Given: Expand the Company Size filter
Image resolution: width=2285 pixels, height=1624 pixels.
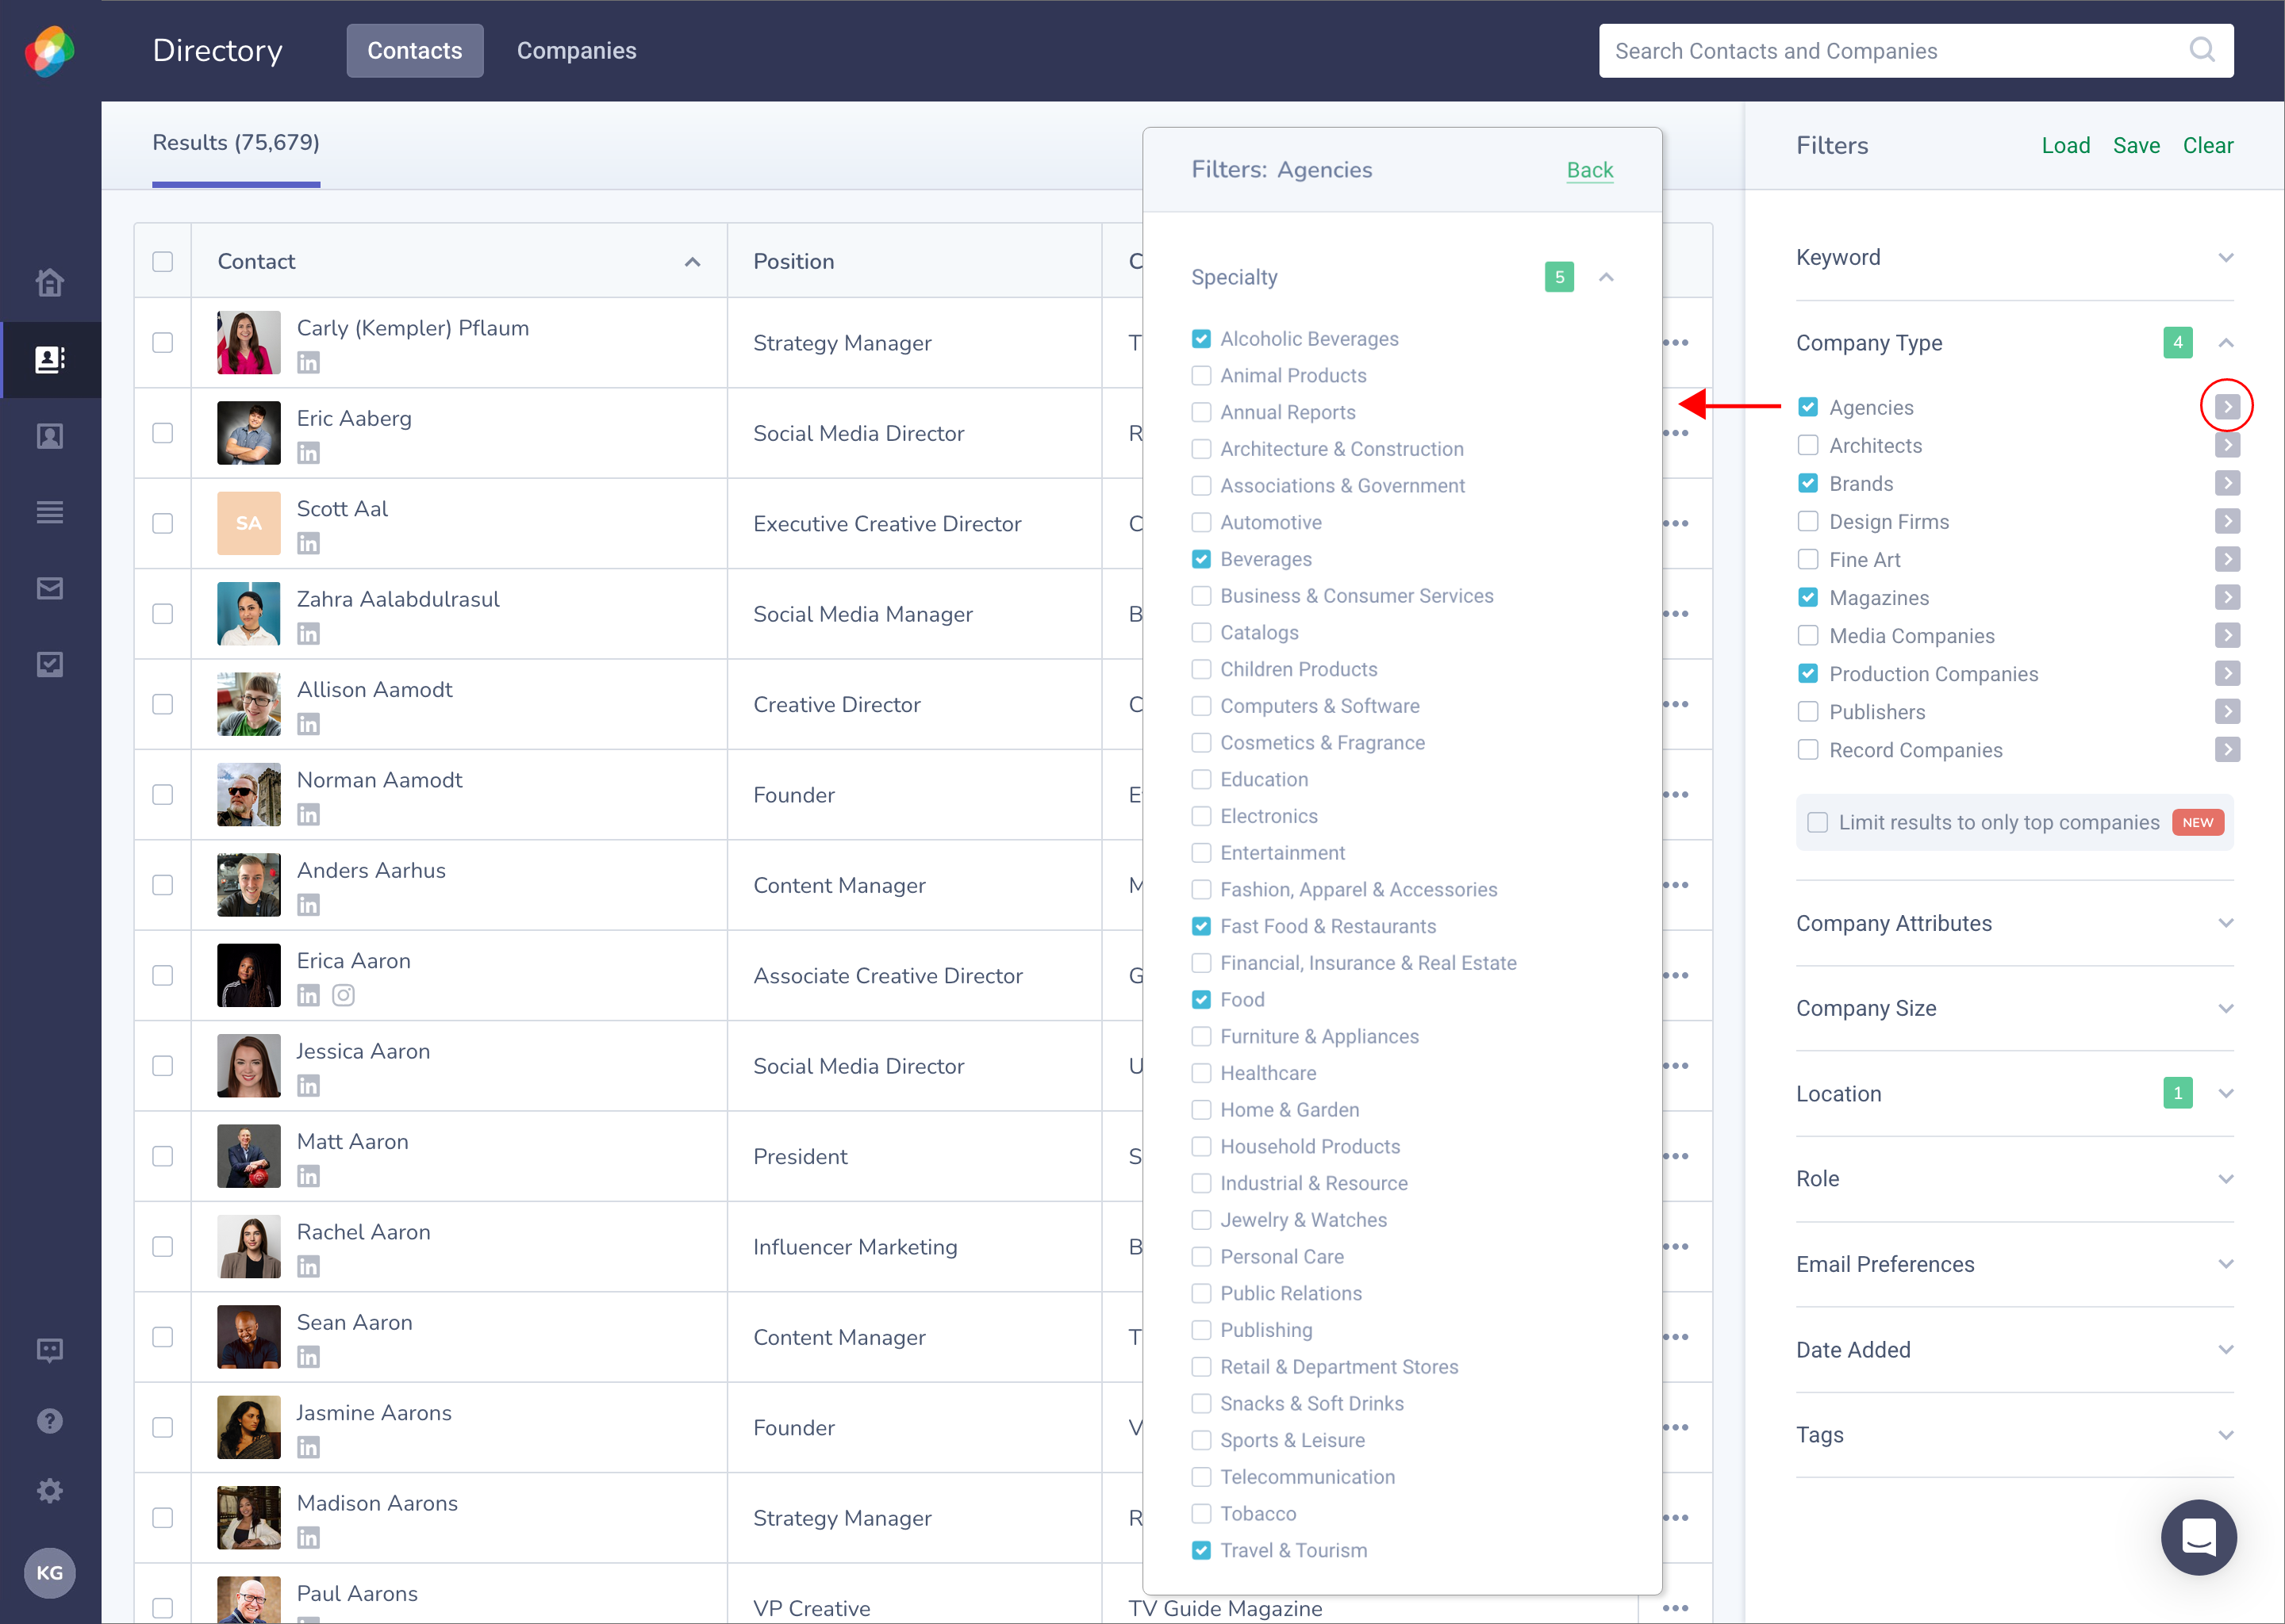Looking at the screenshot, I should click(x=2225, y=1008).
